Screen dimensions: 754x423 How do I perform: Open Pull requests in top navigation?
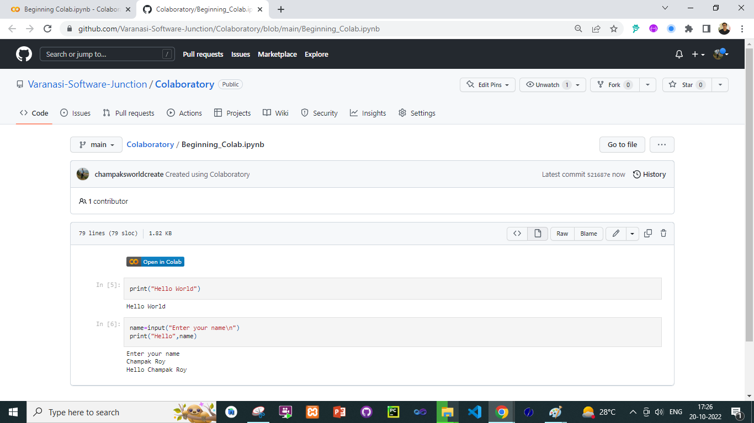tap(203, 54)
